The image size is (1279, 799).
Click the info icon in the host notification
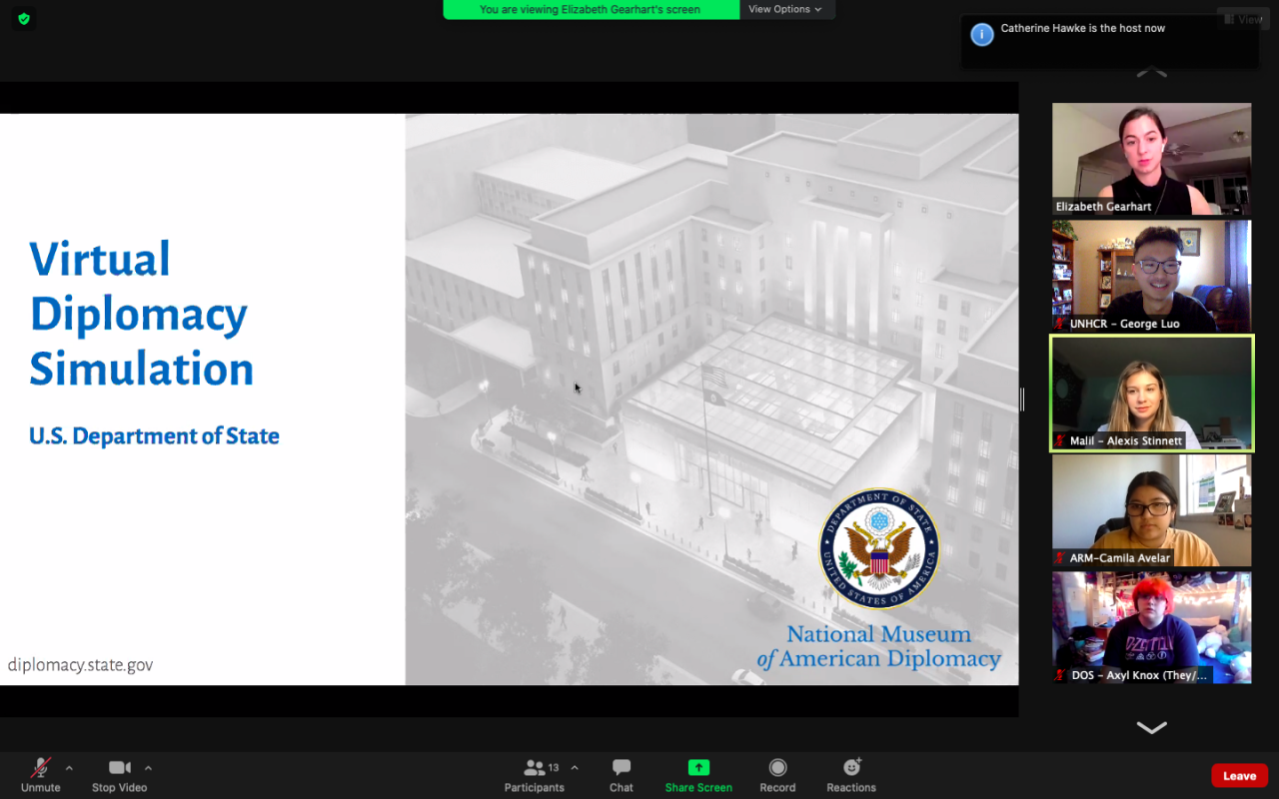(x=982, y=35)
